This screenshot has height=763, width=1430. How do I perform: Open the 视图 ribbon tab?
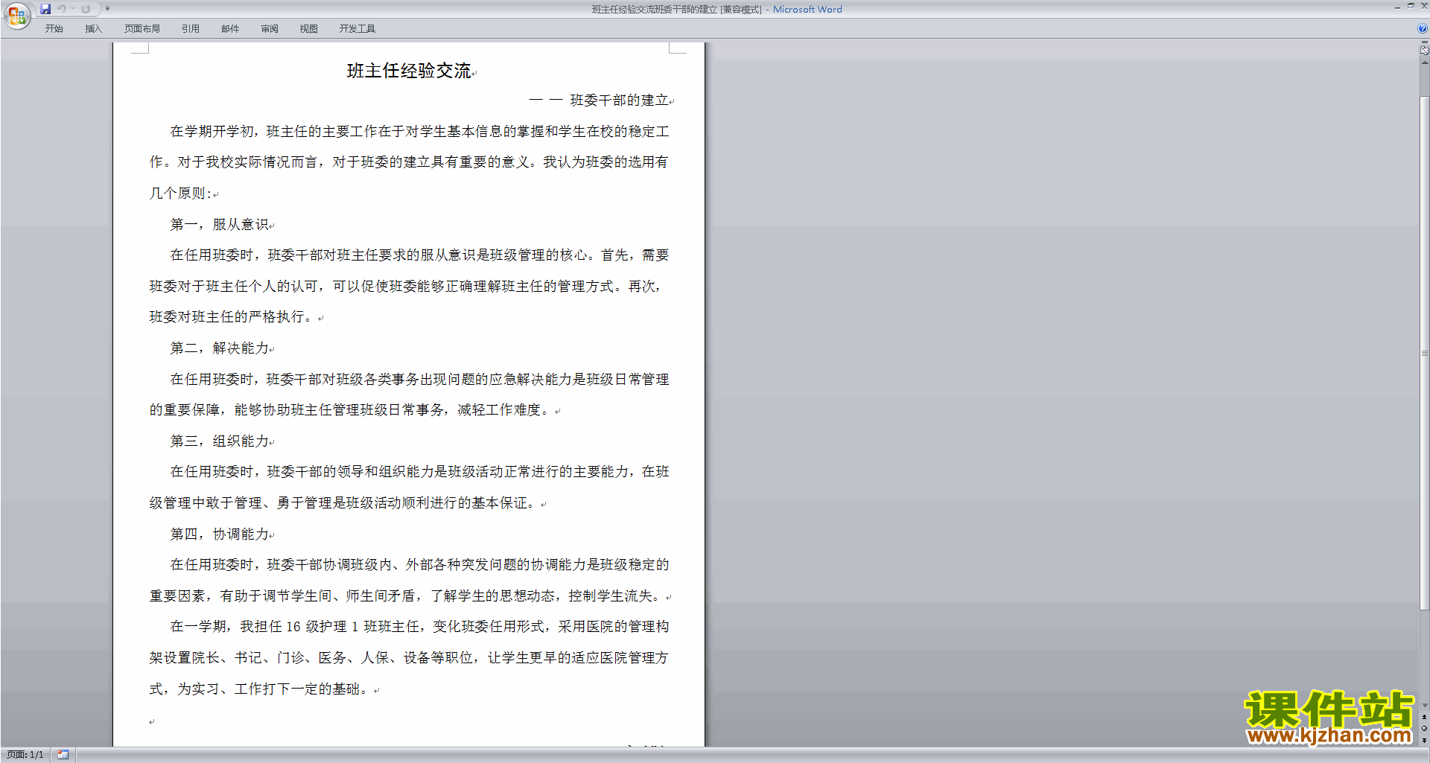308,29
